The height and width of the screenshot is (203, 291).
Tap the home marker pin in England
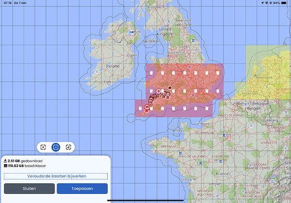pos(170,87)
